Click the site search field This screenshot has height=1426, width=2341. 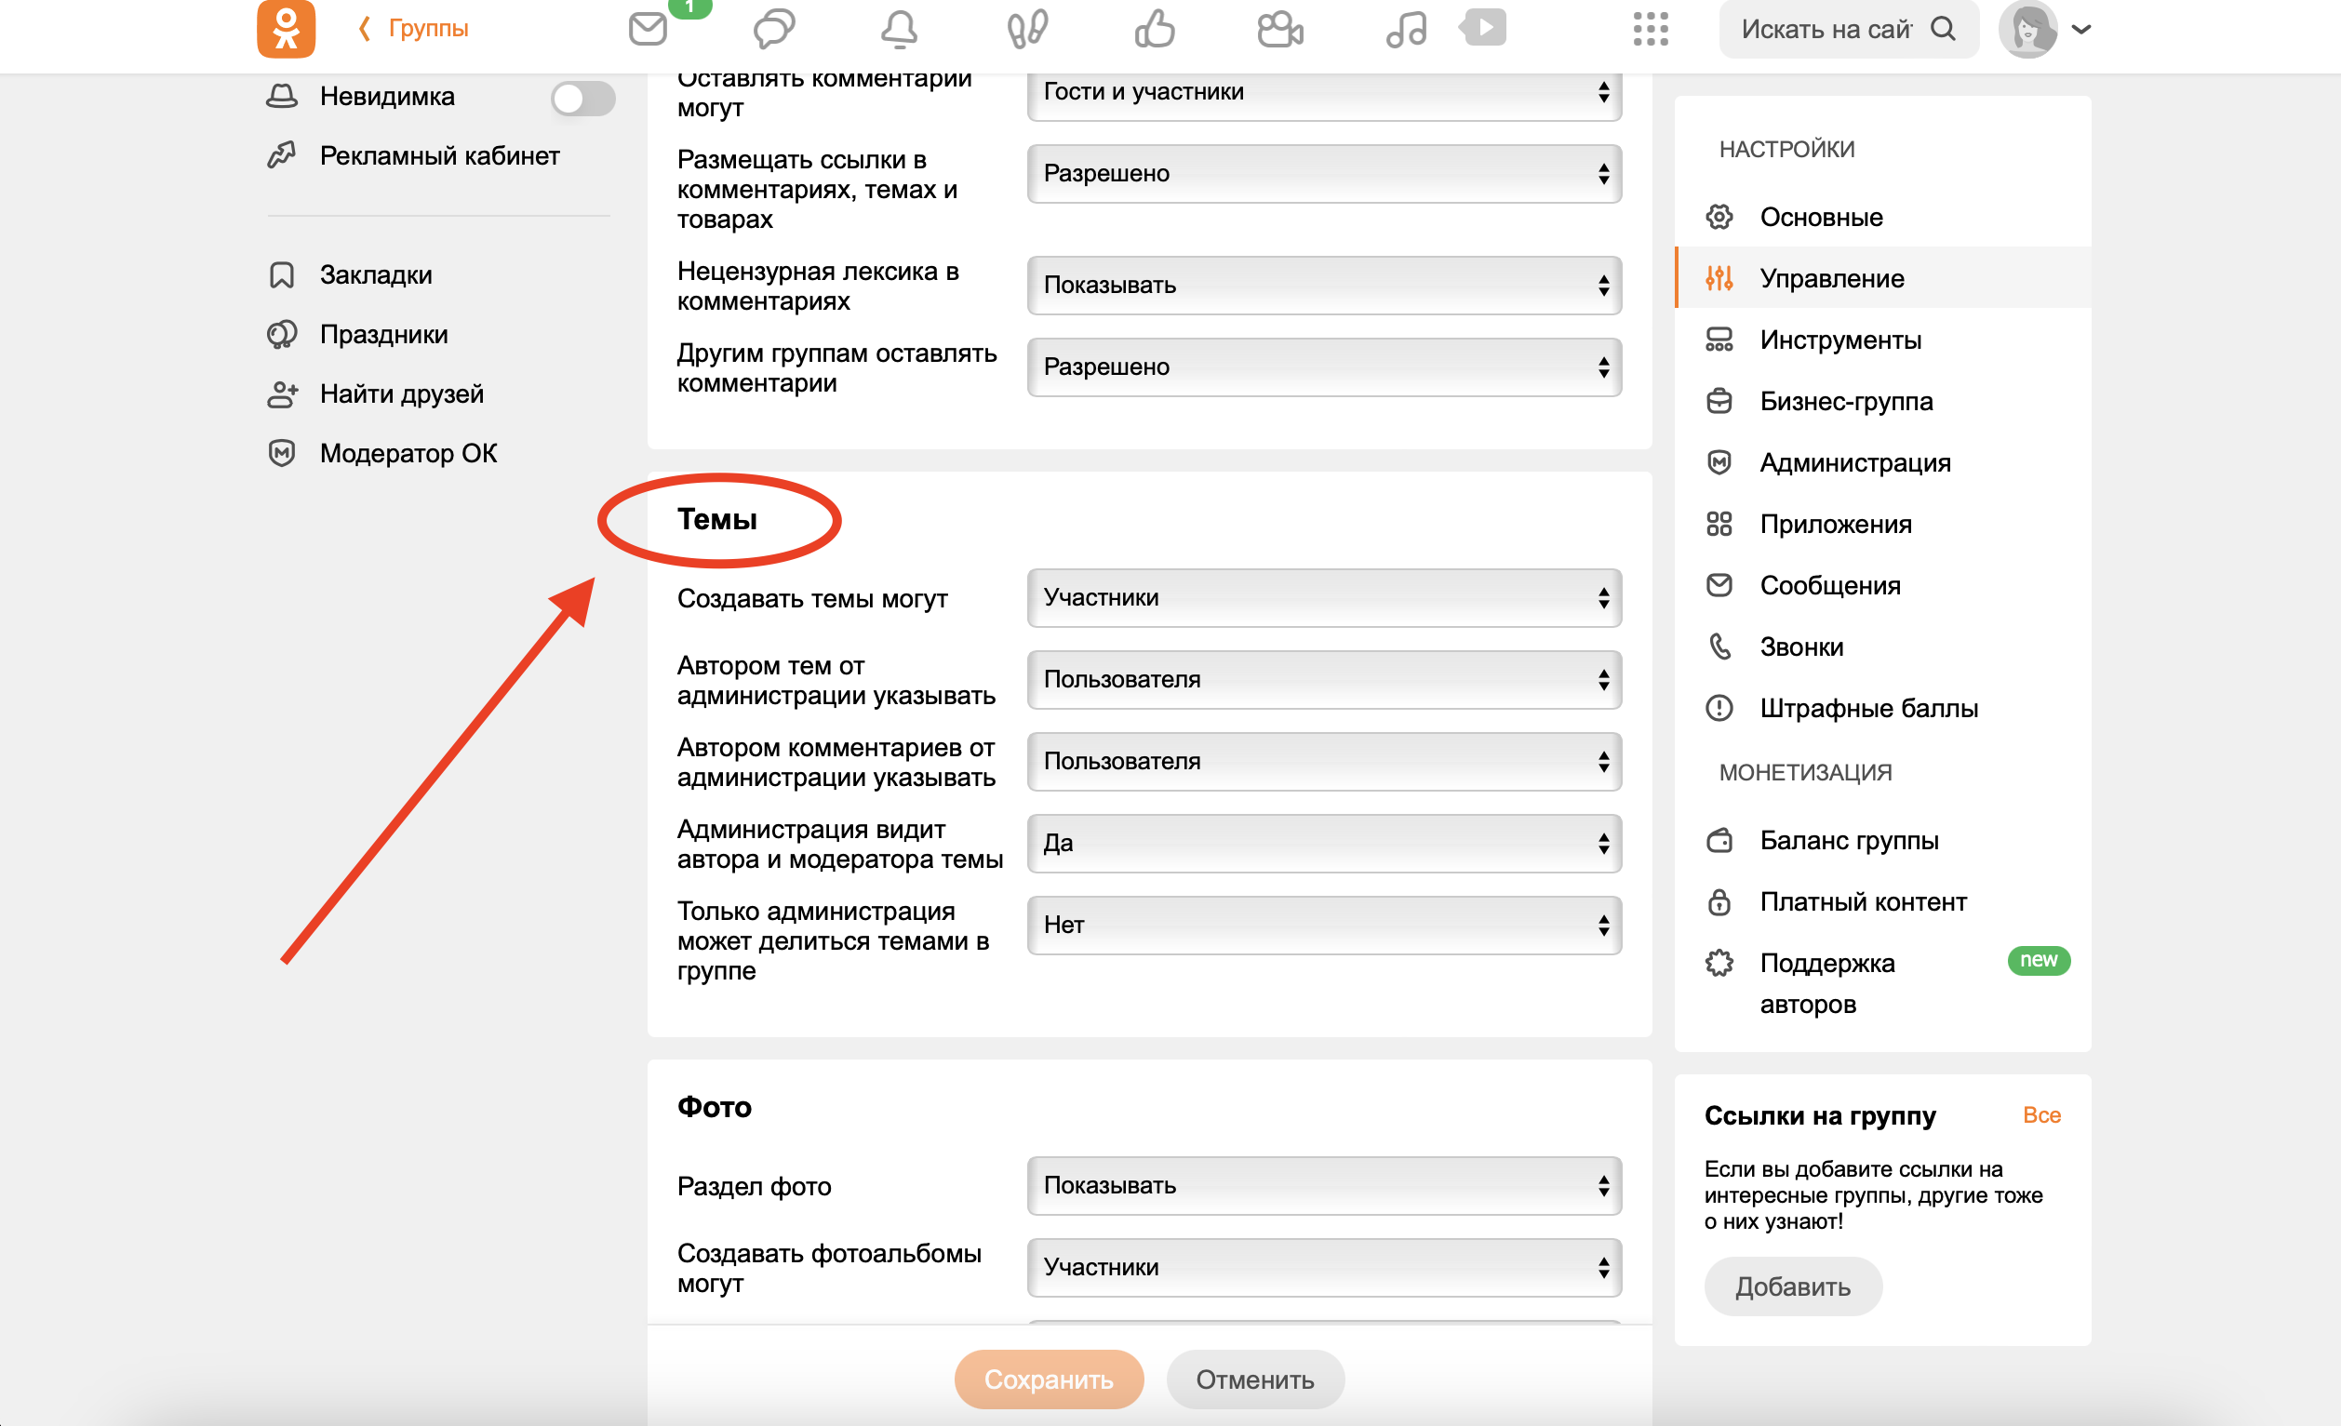point(1825,30)
